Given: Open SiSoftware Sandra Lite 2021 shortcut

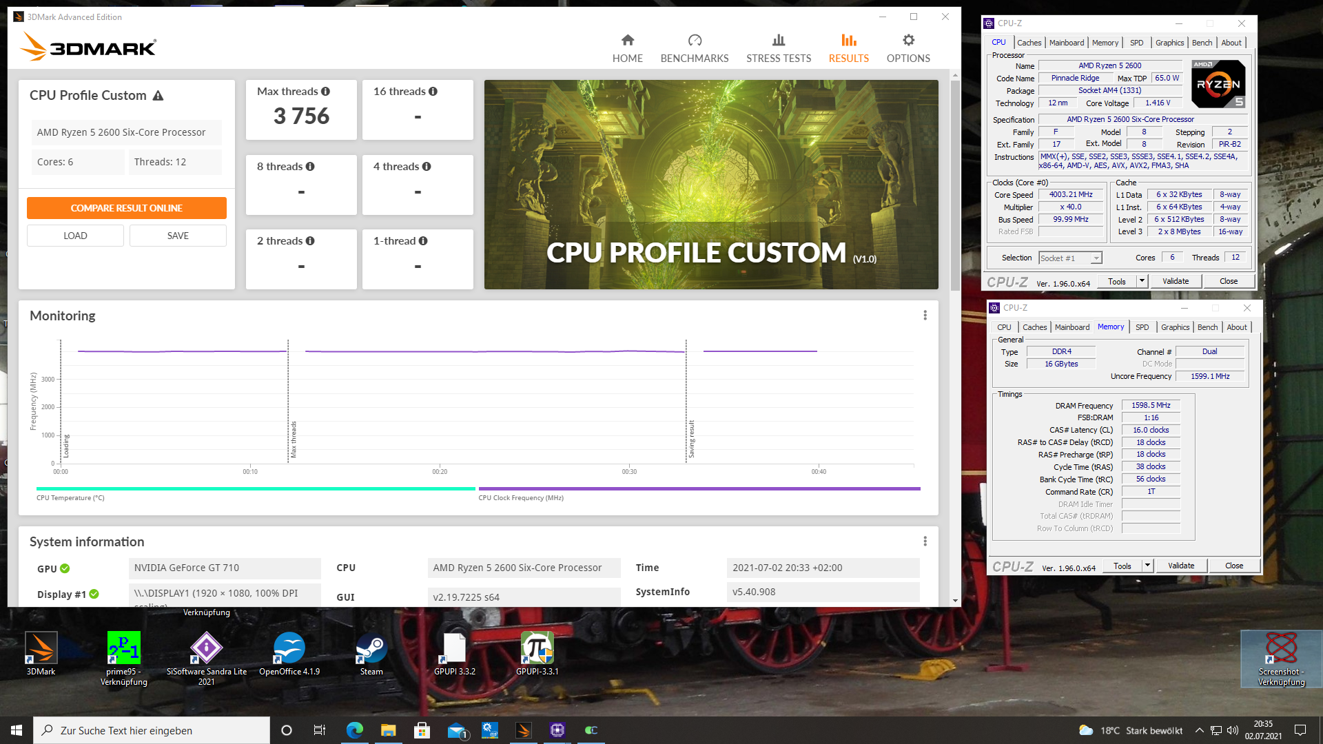Looking at the screenshot, I should [x=207, y=659].
